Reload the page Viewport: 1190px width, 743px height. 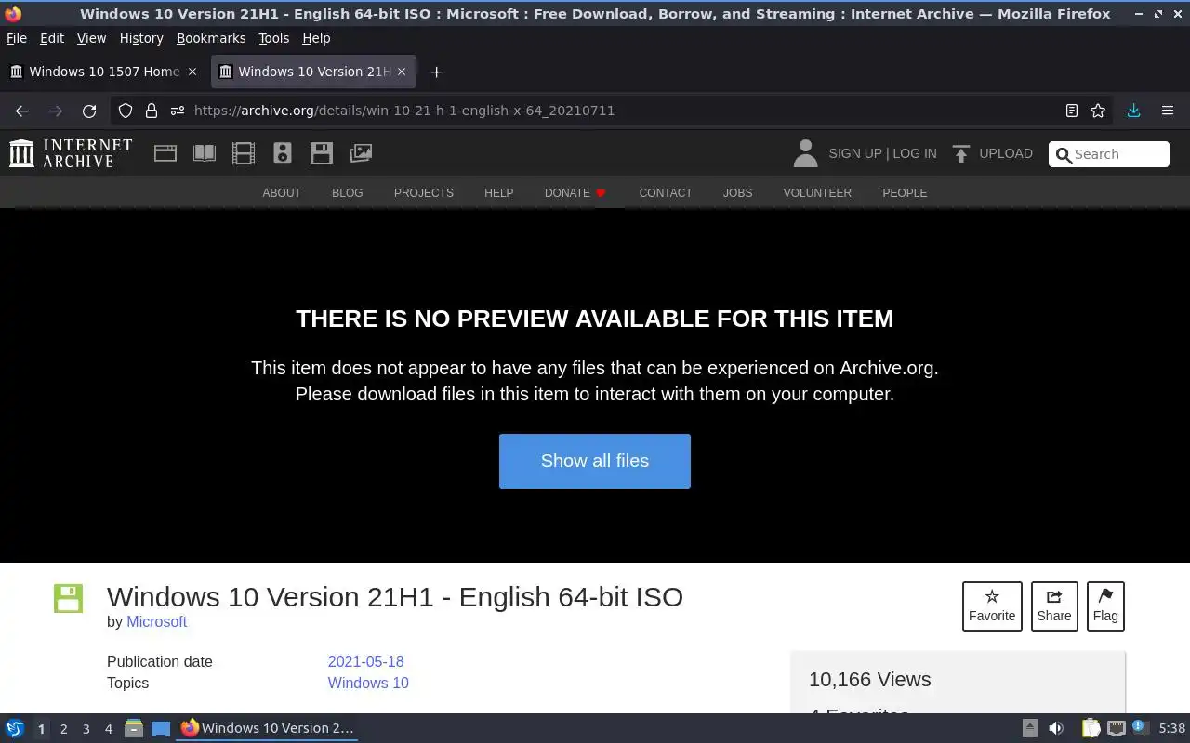point(89,111)
